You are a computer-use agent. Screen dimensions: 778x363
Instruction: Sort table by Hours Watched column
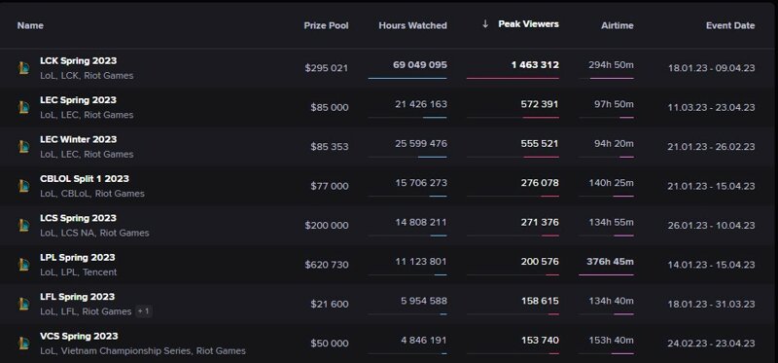412,25
